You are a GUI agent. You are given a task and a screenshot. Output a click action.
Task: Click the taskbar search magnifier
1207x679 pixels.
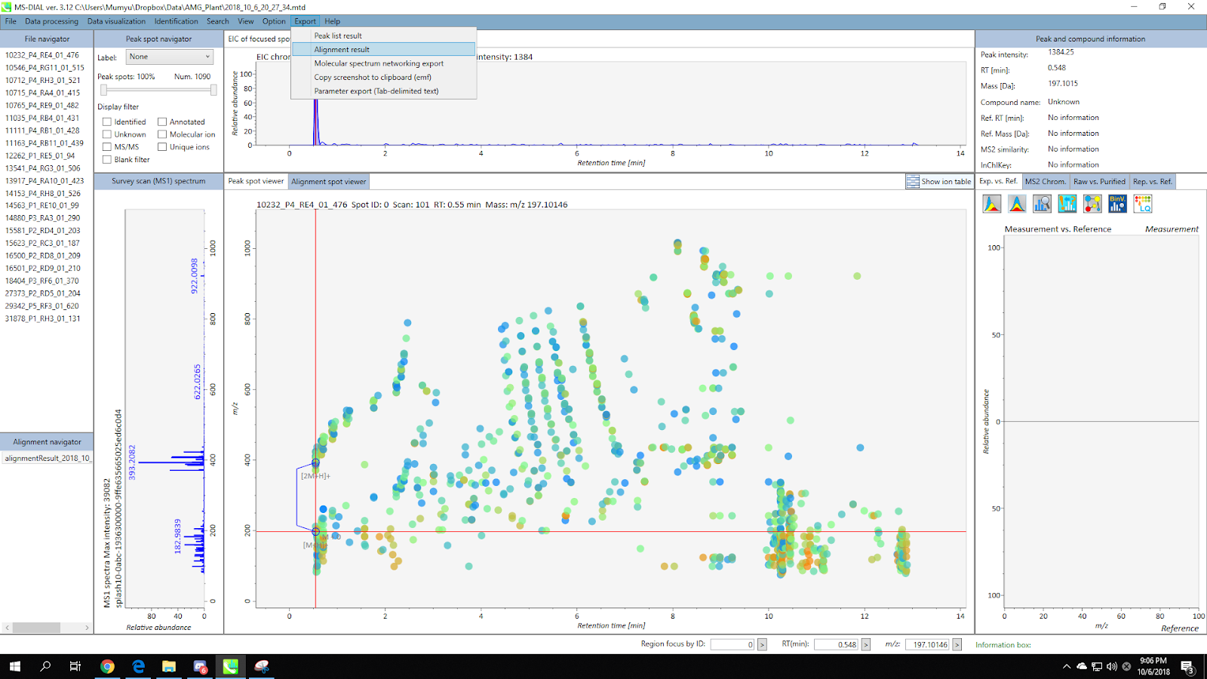pos(45,666)
